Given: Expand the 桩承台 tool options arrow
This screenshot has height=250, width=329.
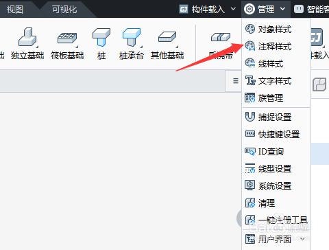Looking at the screenshot, I should click(x=141, y=47).
